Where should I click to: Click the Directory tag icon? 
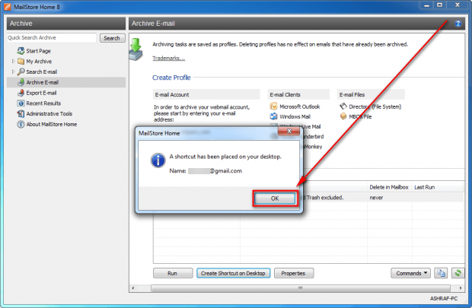click(x=343, y=106)
